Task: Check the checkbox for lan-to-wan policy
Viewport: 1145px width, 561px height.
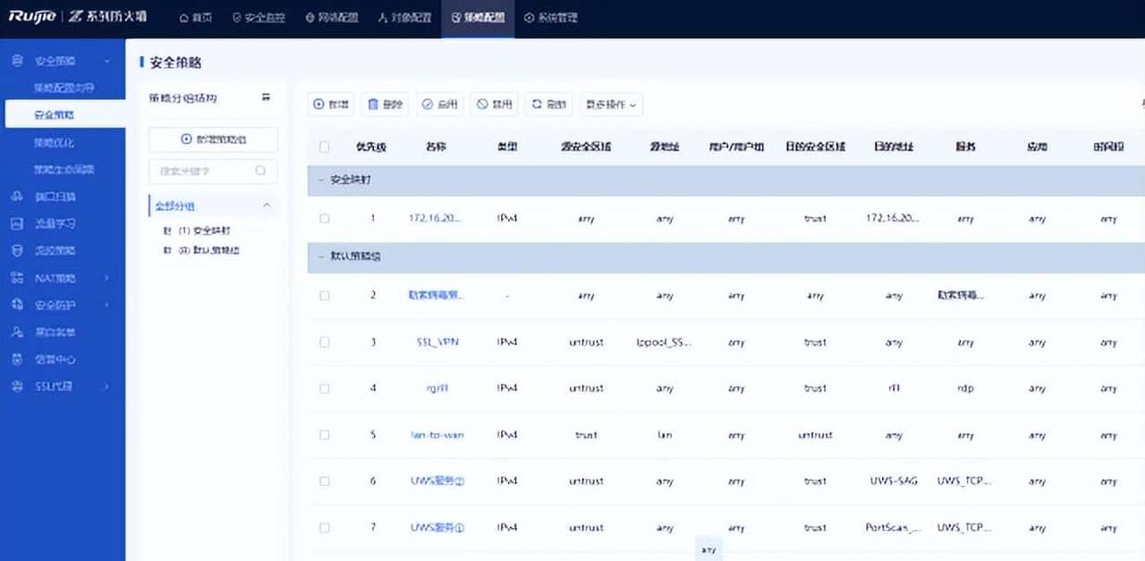Action: [x=324, y=435]
